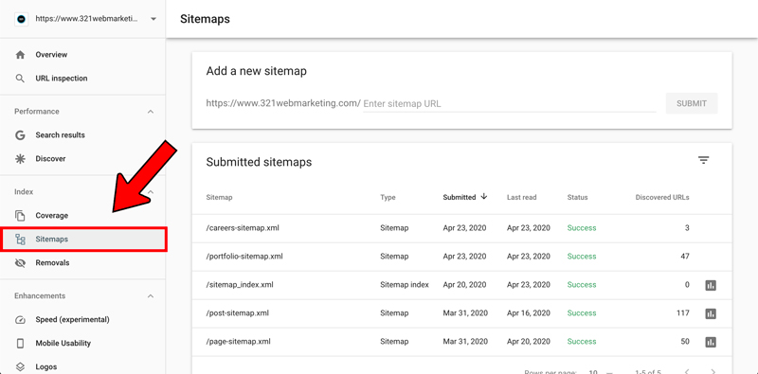Click discovered URLs value 50
The image size is (758, 374).
685,342
